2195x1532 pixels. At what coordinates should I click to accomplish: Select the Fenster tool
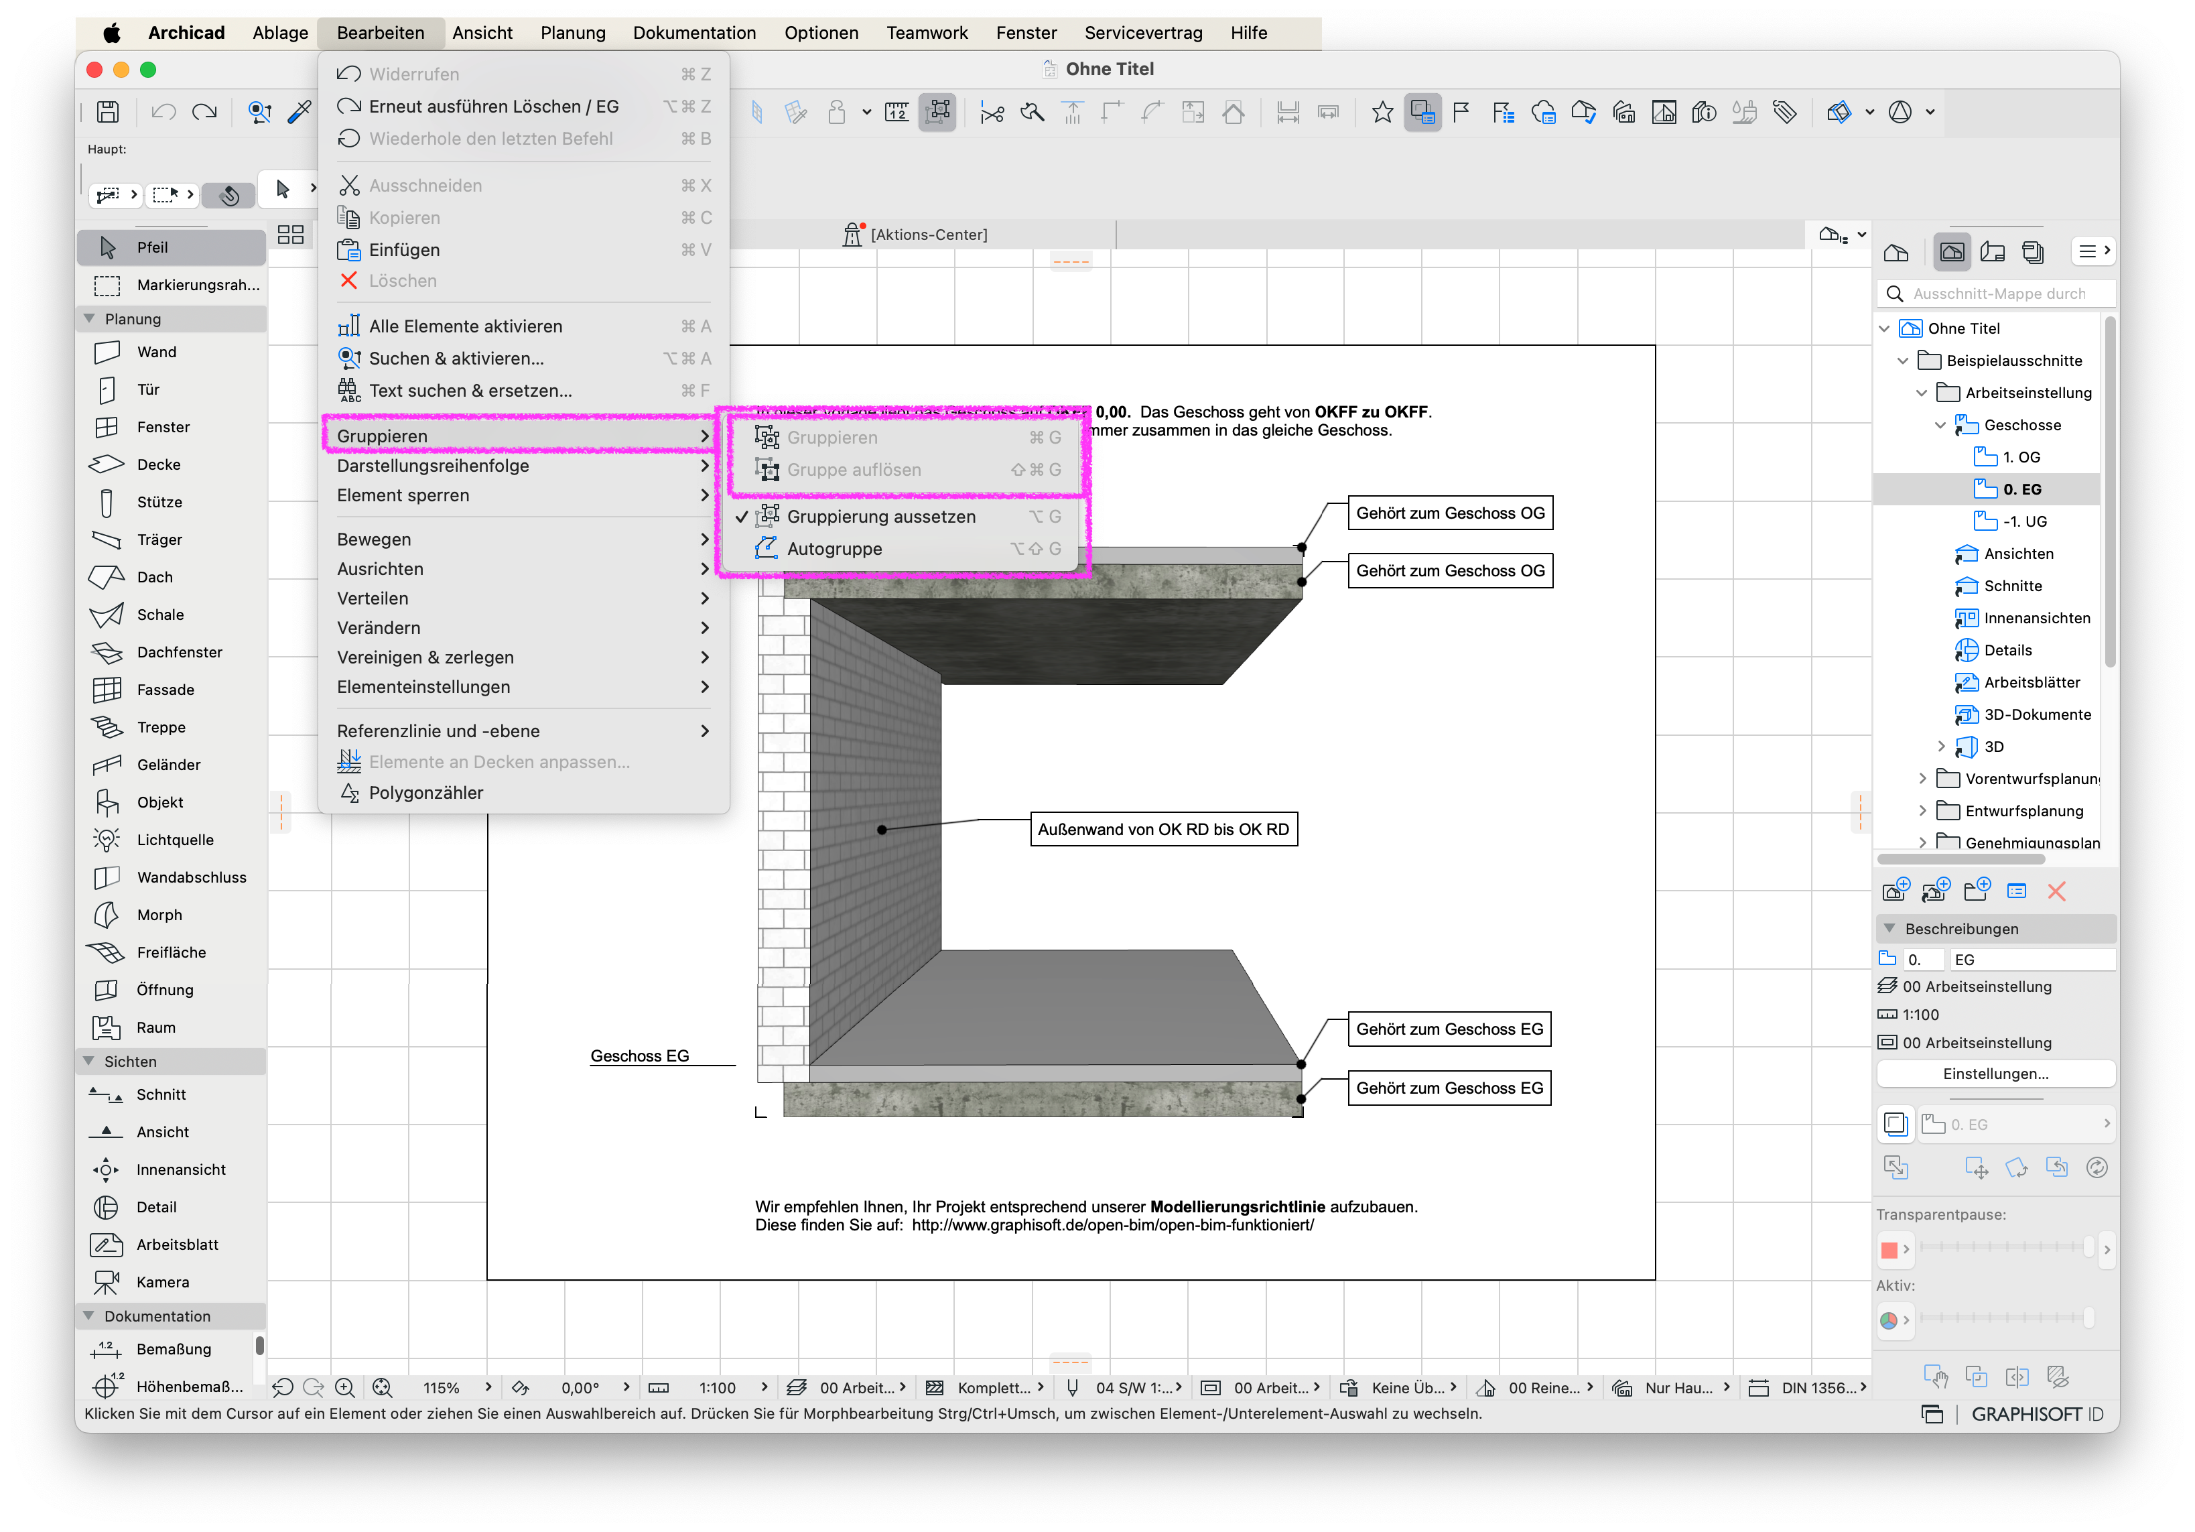[170, 426]
